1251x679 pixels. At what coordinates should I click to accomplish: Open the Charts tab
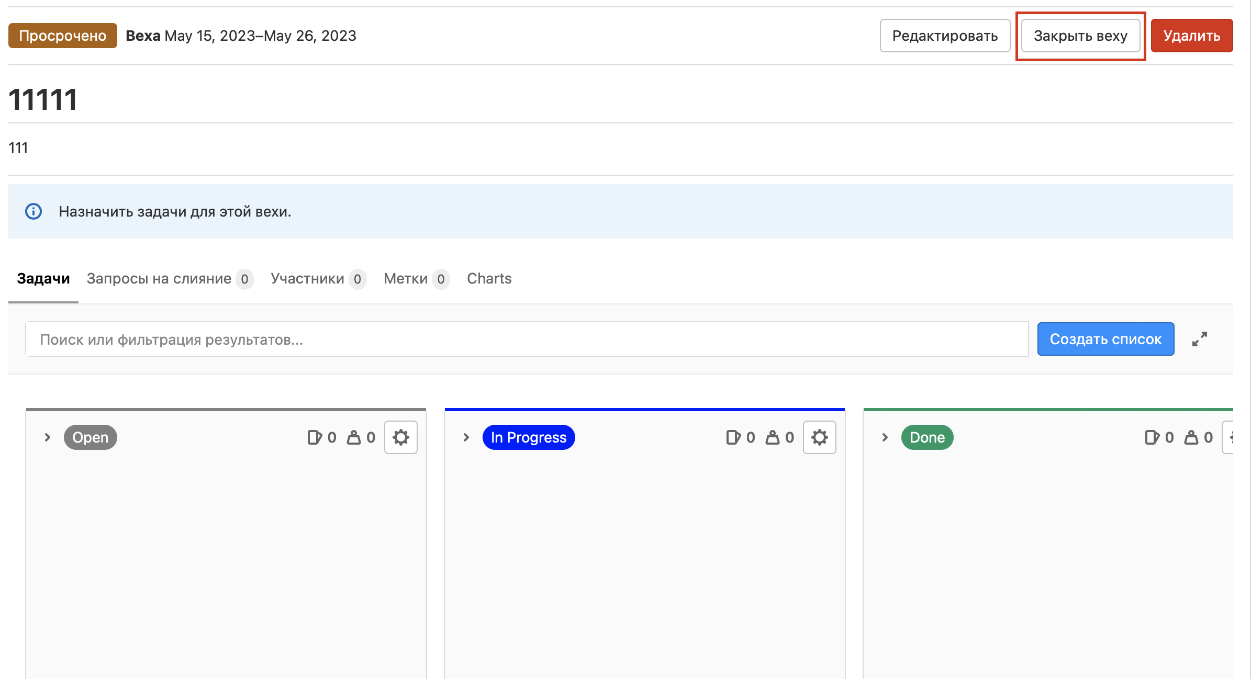coord(489,278)
